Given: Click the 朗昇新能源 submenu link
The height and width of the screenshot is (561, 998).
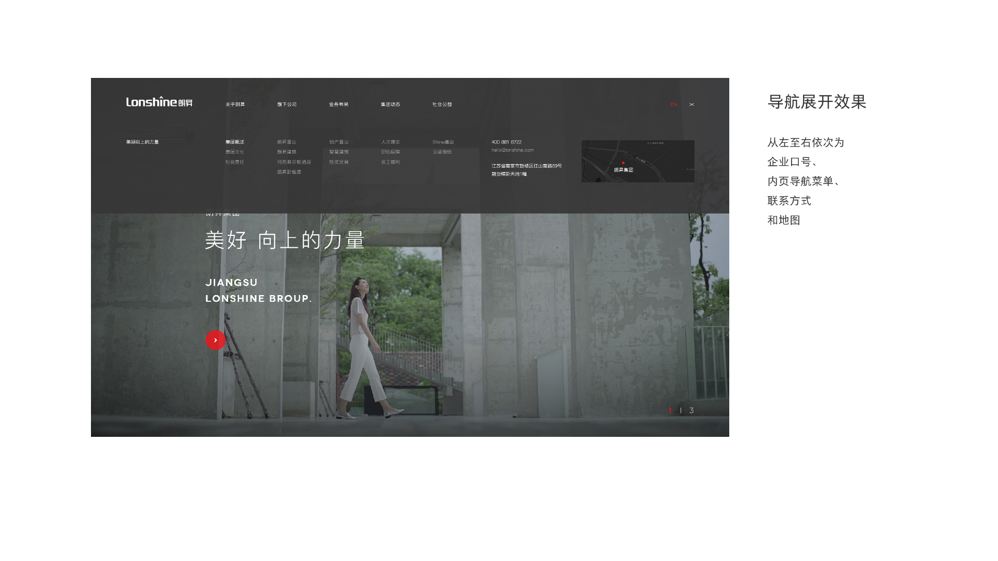Looking at the screenshot, I should [289, 172].
